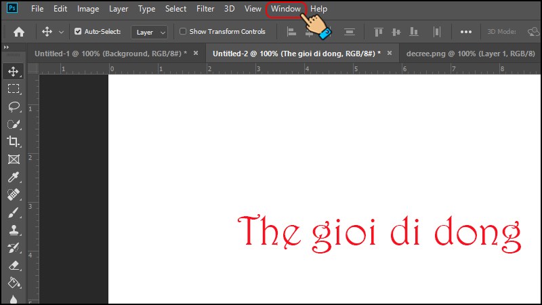Select the Blur tool

14,299
